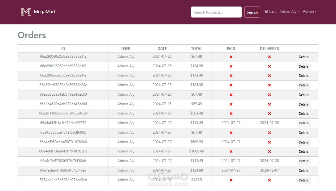The image size is (336, 191).
Task: Open Details for order 66a298c36253c9e69638e1f8
Action: (304, 66)
